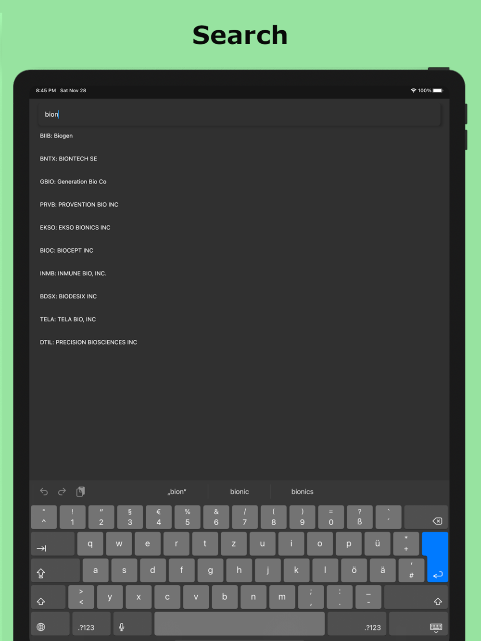Choose the 'bionics' autocomplete suggestion
The width and height of the screenshot is (481, 641).
click(302, 492)
